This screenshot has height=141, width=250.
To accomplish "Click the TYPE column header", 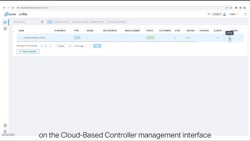I will tap(77, 31).
